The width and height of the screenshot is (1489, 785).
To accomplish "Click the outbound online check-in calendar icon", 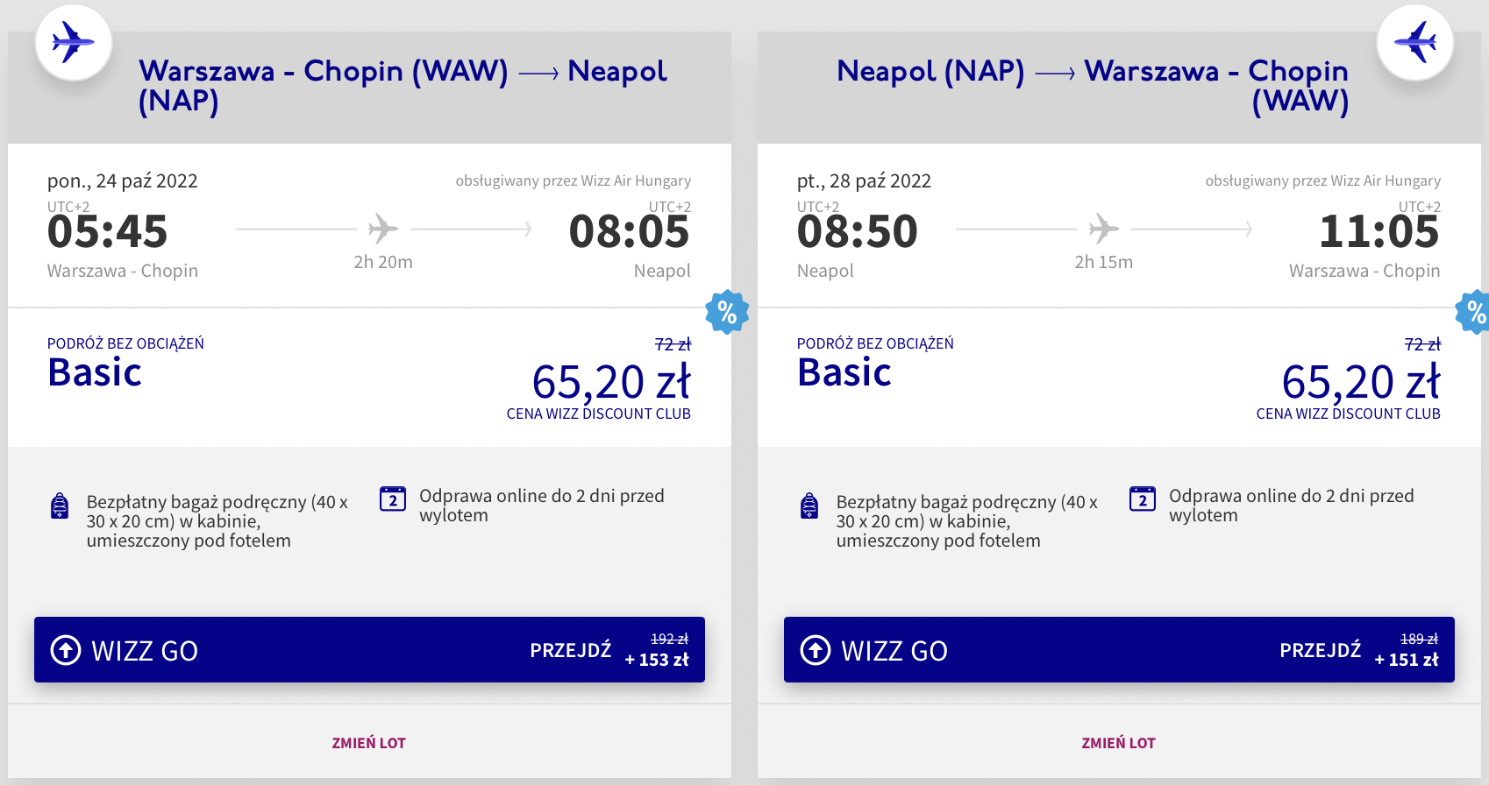I will pyautogui.click(x=393, y=499).
